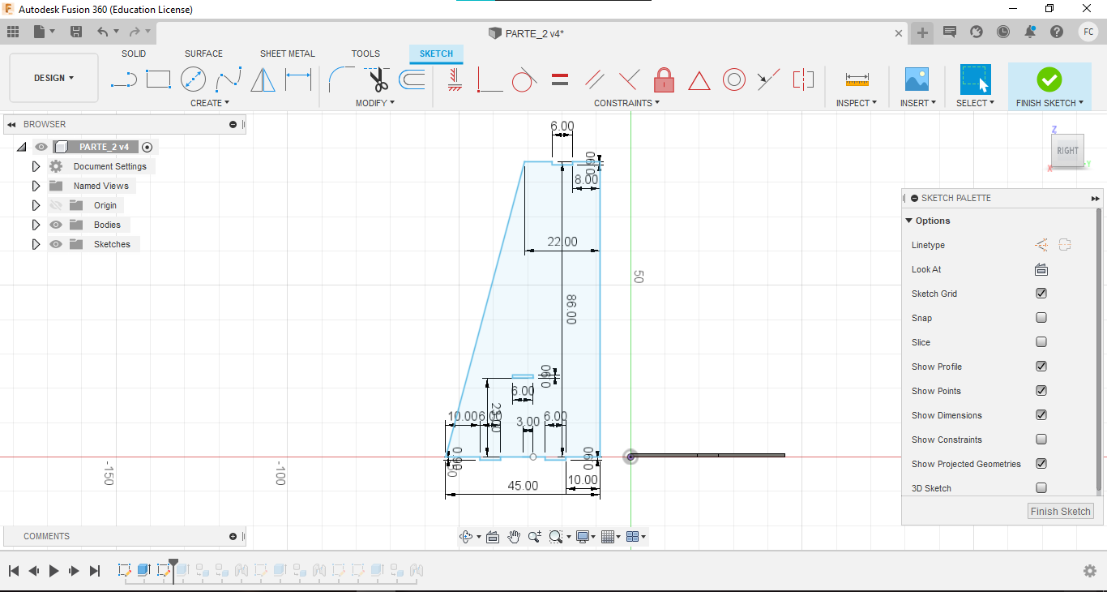This screenshot has width=1107, height=592.
Task: Enable the Show Constraints checkbox
Action: coord(1041,440)
